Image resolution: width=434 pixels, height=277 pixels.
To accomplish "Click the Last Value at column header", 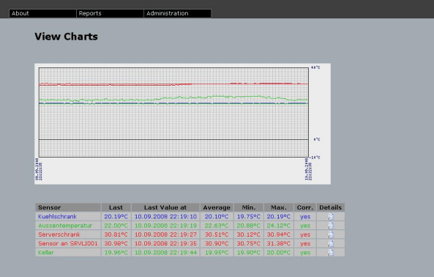I will [165, 207].
